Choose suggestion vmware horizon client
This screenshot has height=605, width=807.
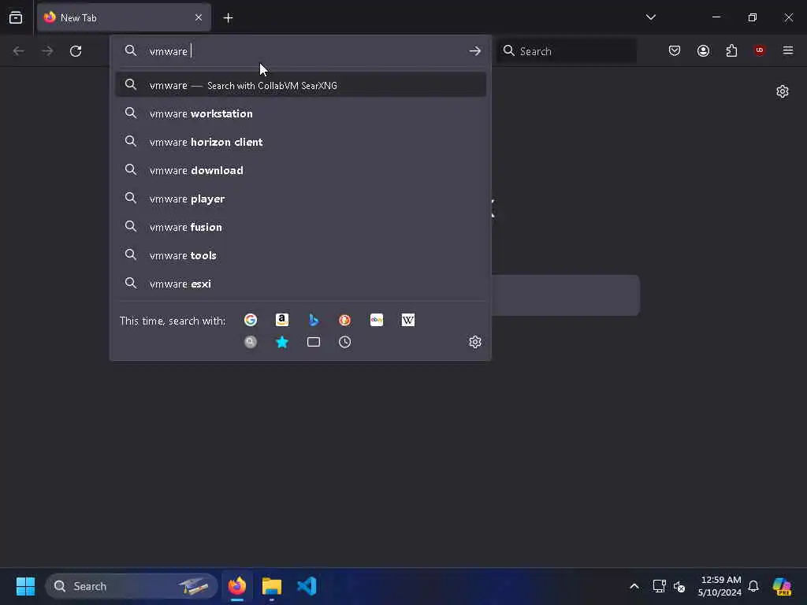[x=300, y=142]
